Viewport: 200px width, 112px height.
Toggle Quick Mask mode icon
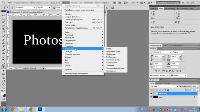tap(3, 99)
